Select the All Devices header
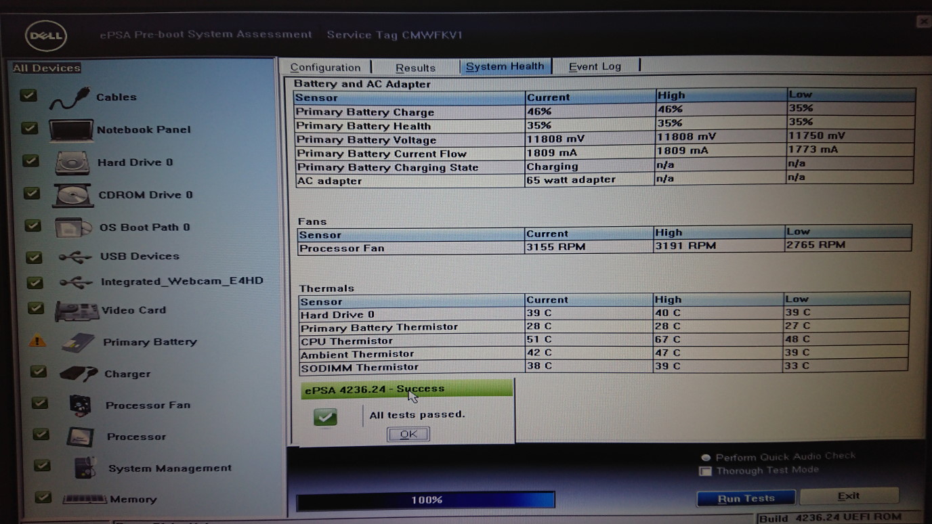Image resolution: width=932 pixels, height=524 pixels. click(46, 68)
